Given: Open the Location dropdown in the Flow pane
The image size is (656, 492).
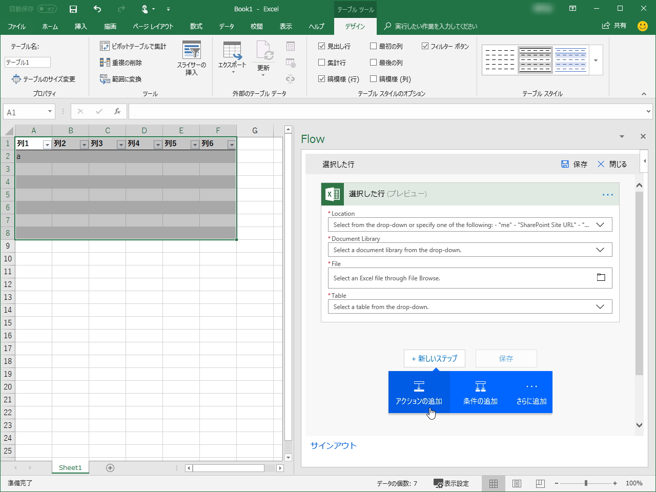Looking at the screenshot, I should [600, 224].
